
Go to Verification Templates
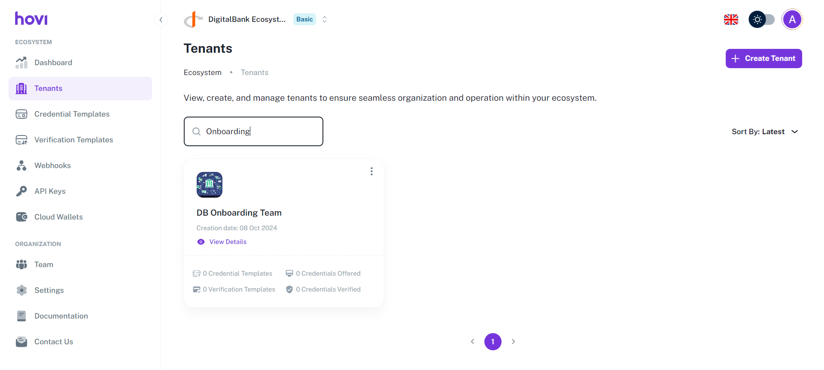pyautogui.click(x=73, y=140)
